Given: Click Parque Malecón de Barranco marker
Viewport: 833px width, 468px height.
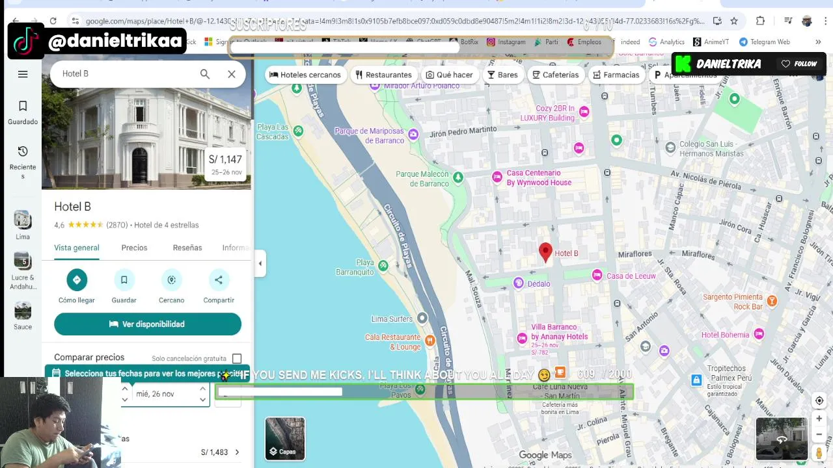Looking at the screenshot, I should click(458, 177).
